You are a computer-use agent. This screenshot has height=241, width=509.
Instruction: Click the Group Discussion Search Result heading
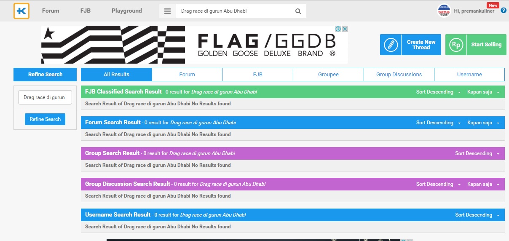[x=128, y=184]
